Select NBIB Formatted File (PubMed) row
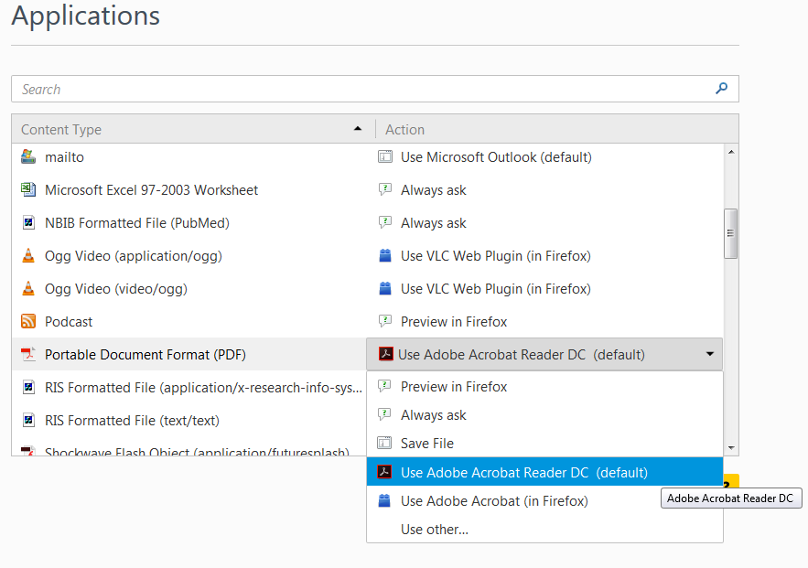 click(x=368, y=222)
